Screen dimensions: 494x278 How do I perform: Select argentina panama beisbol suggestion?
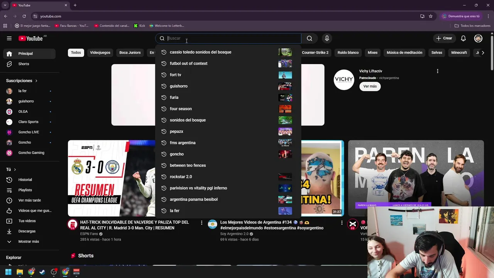point(228,199)
